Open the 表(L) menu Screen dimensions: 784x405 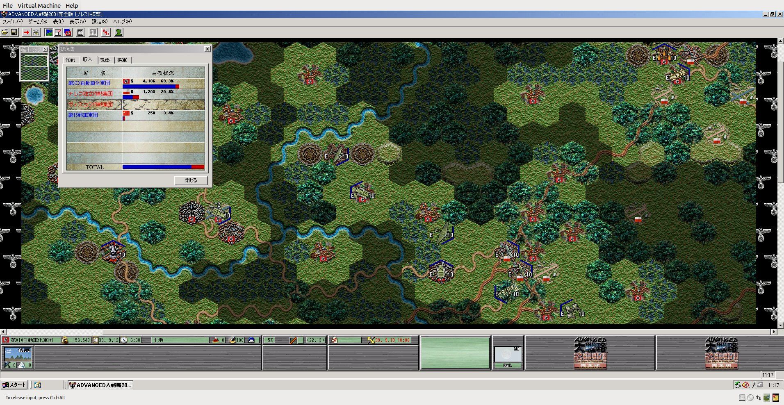(x=58, y=22)
